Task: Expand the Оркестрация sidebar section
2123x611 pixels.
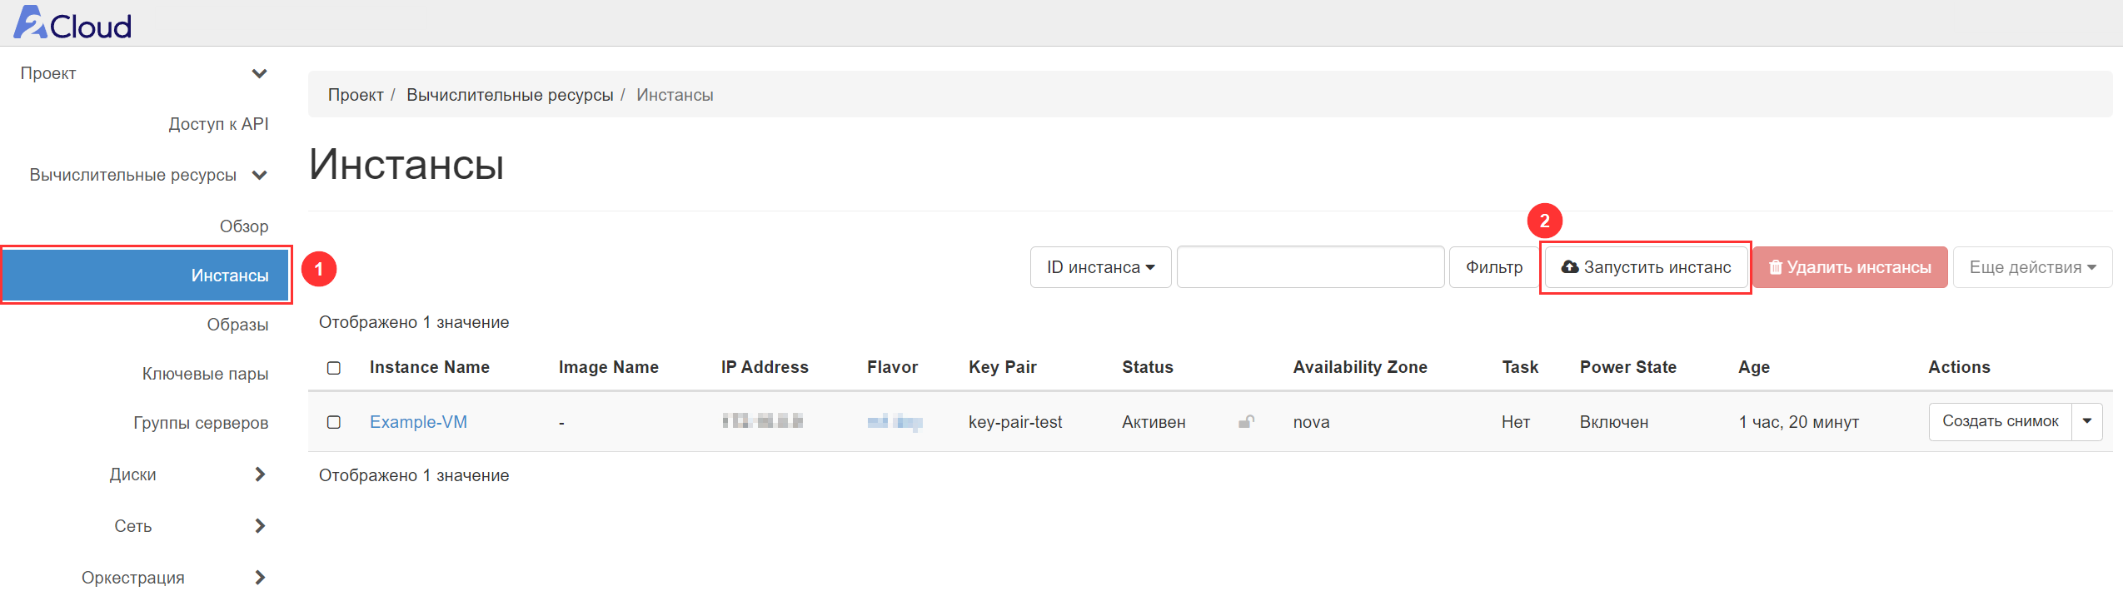Action: pyautogui.click(x=259, y=578)
